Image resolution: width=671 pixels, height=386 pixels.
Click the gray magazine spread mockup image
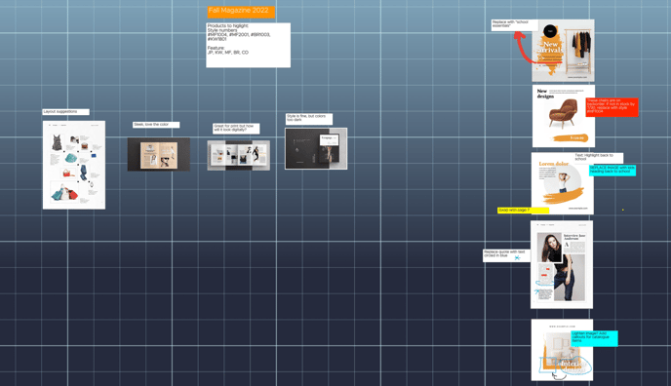pos(239,155)
